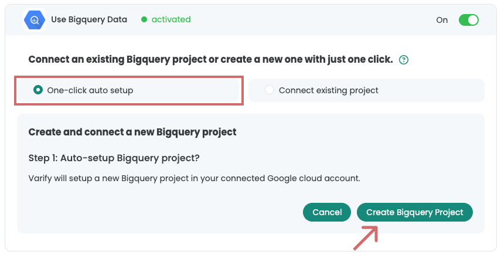This screenshot has height=255, width=501.
Task: Open the help question mark icon
Action: [404, 60]
